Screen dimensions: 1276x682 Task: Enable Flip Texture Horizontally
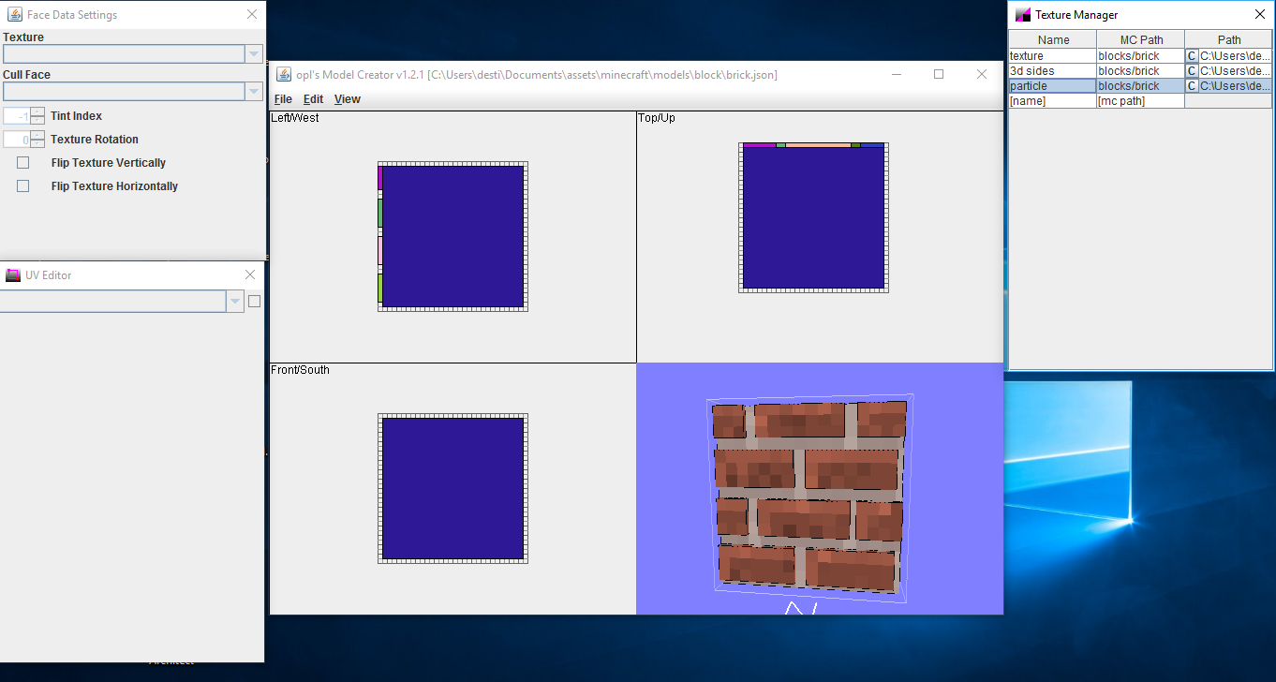pyautogui.click(x=22, y=185)
